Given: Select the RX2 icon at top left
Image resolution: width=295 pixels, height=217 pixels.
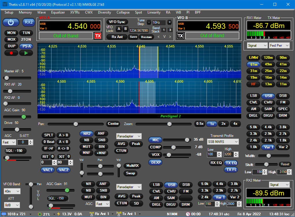Looking at the screenshot, I should (x=28, y=22).
